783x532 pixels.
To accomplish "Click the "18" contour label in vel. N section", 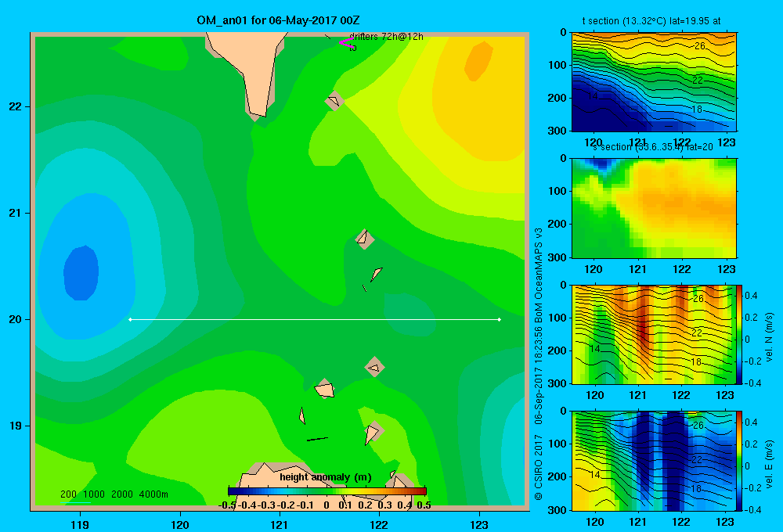I will pos(696,362).
